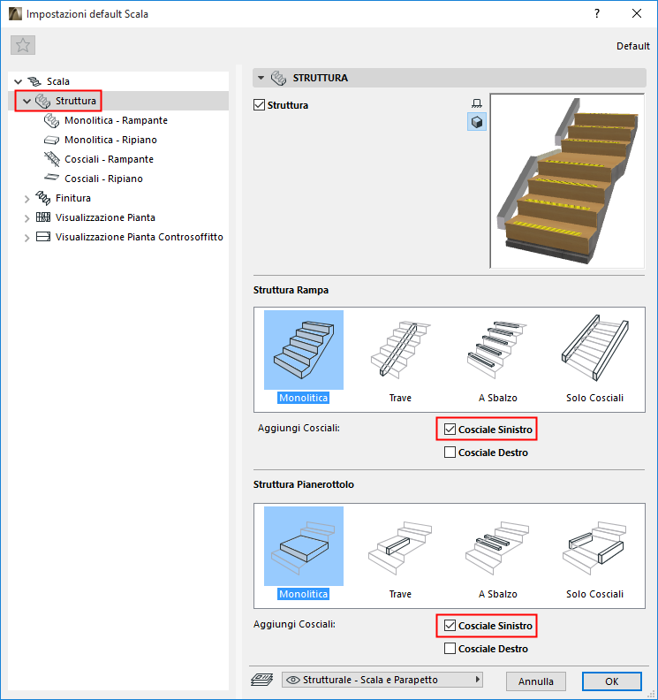This screenshot has height=700, width=658.
Task: Toggle the Struttura checkbox
Action: [x=259, y=105]
